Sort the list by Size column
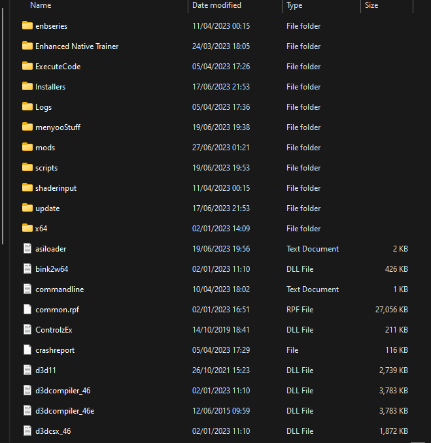This screenshot has height=443, width=431. click(371, 5)
